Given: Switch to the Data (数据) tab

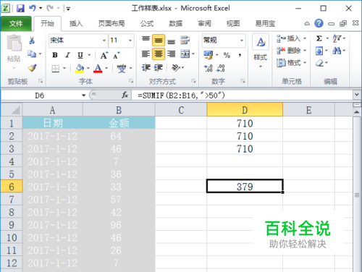Looking at the screenshot, I should [175, 23].
